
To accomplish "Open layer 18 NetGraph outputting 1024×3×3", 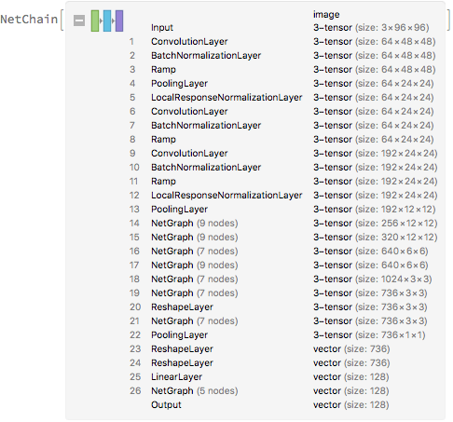I will pos(195,279).
